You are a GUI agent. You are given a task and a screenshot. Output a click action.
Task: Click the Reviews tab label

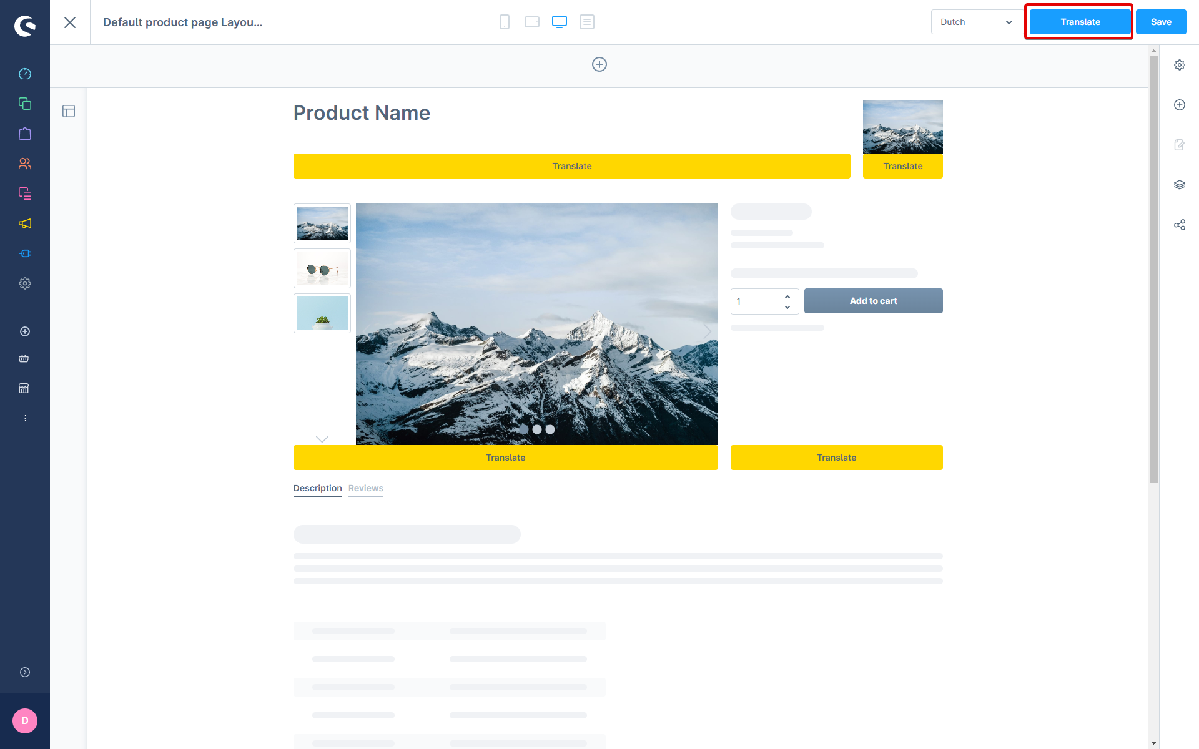(x=366, y=487)
